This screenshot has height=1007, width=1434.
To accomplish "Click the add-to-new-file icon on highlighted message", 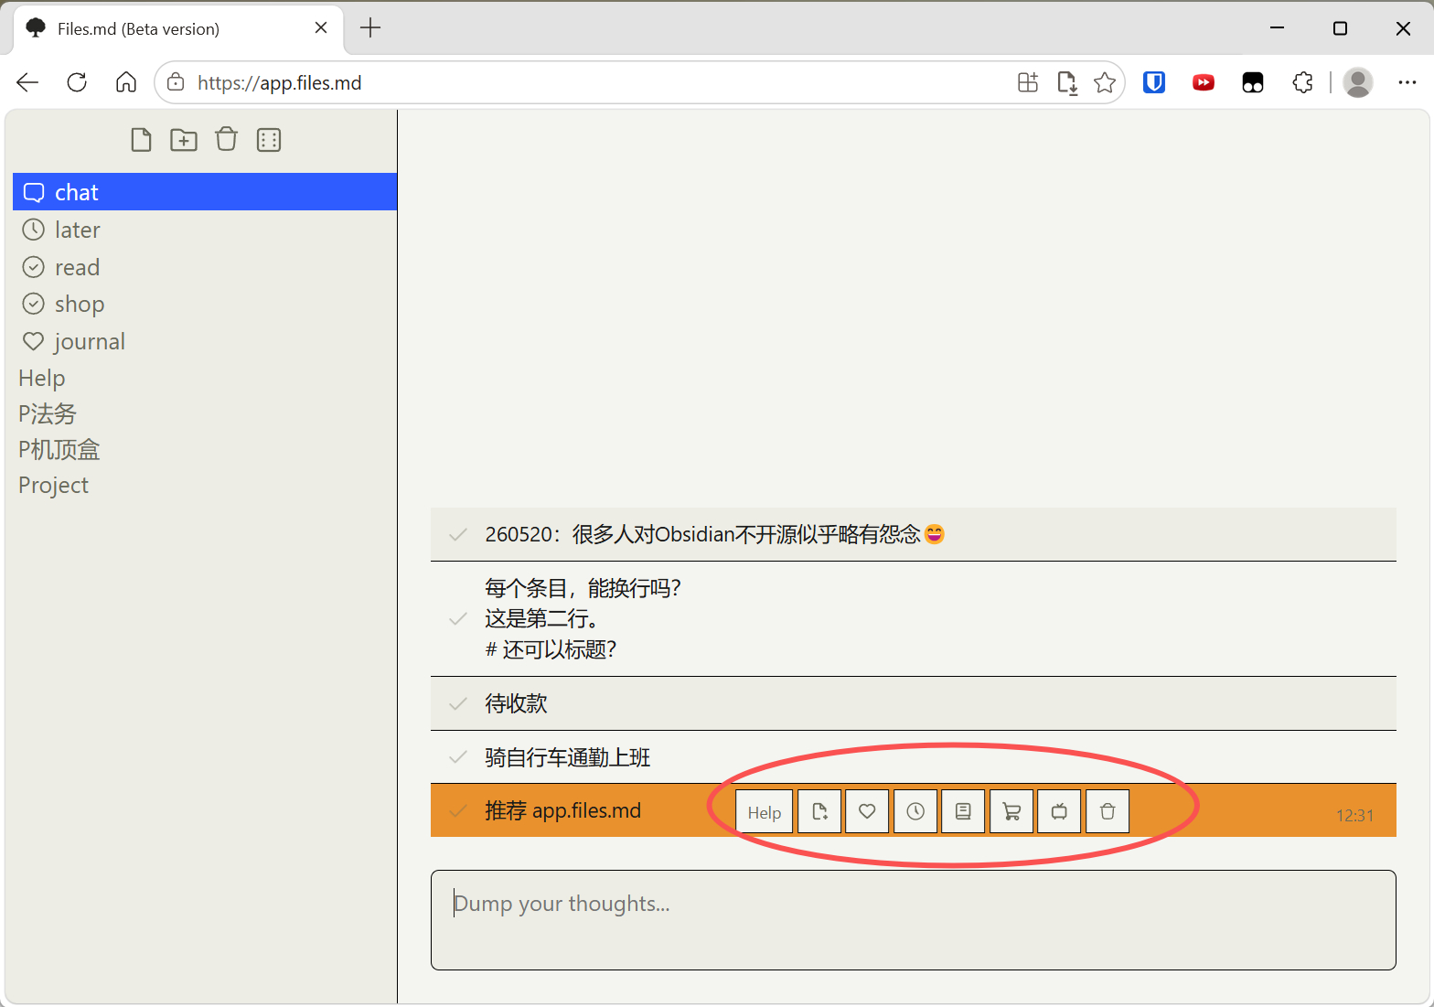I will [x=819, y=811].
